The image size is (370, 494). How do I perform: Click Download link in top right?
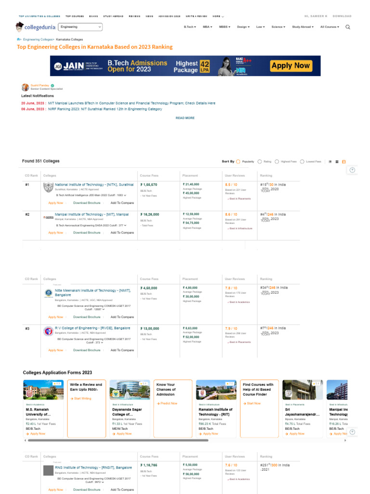point(342,16)
